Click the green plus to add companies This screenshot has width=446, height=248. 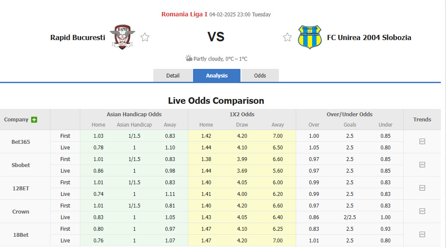[x=34, y=119]
